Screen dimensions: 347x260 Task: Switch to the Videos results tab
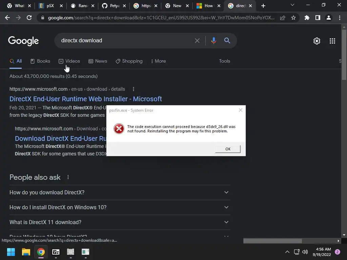click(69, 61)
